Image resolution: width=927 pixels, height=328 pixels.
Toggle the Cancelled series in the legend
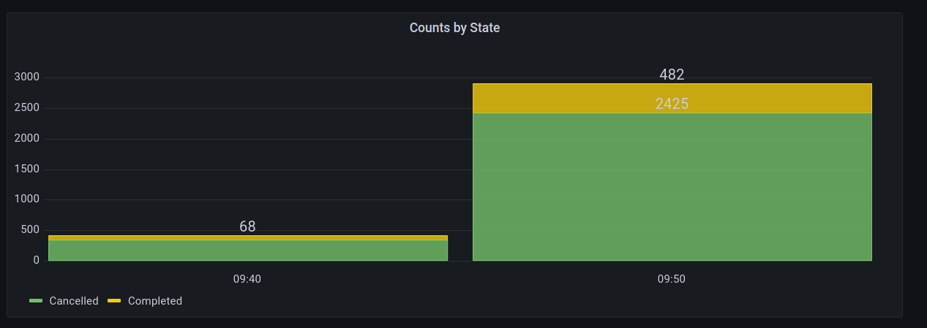click(x=74, y=301)
